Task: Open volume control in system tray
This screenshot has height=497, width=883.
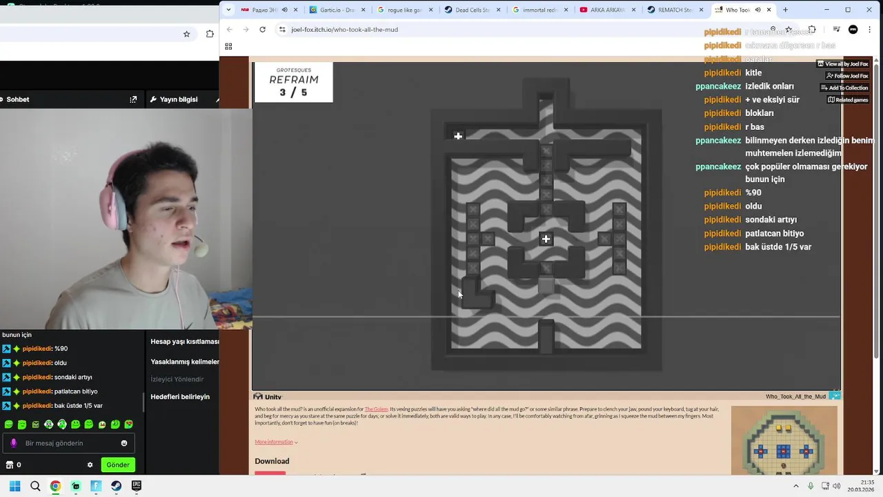Action: pos(837,486)
